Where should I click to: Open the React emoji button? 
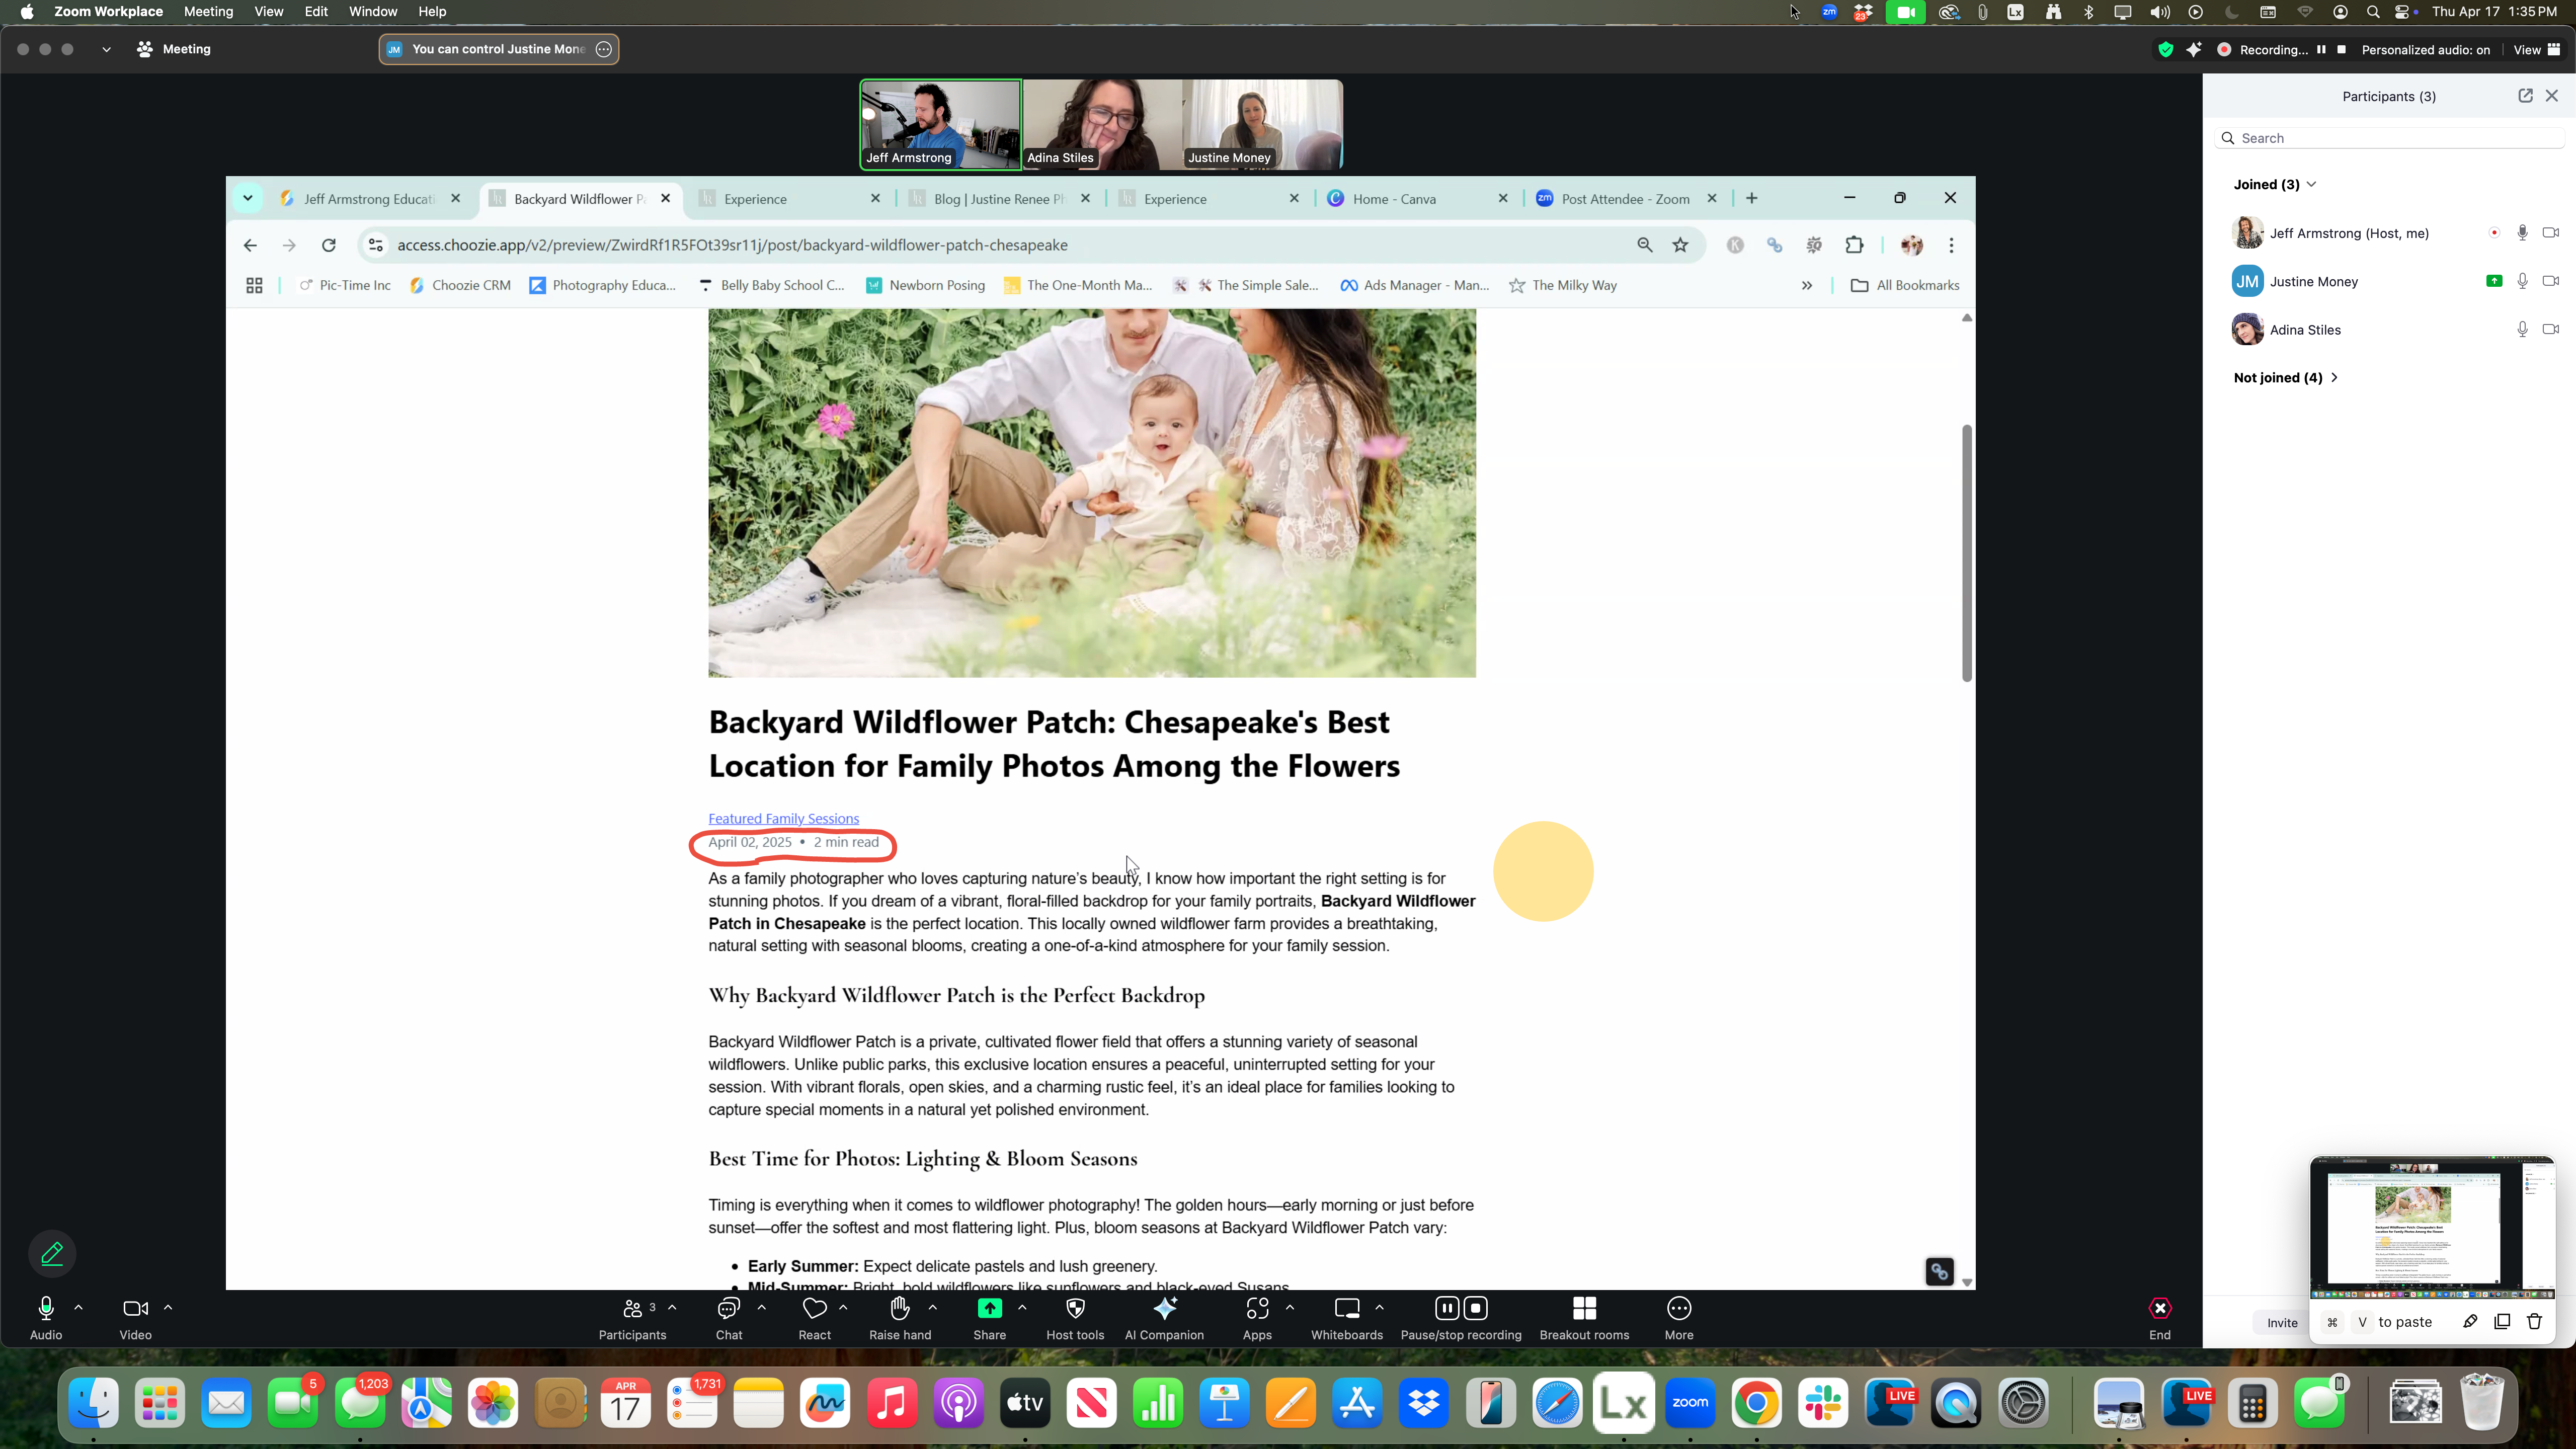pyautogui.click(x=814, y=1317)
